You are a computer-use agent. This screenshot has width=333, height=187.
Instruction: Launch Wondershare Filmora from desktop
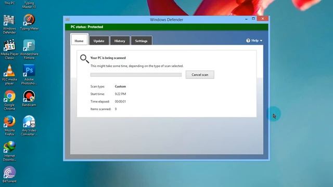pos(29,49)
